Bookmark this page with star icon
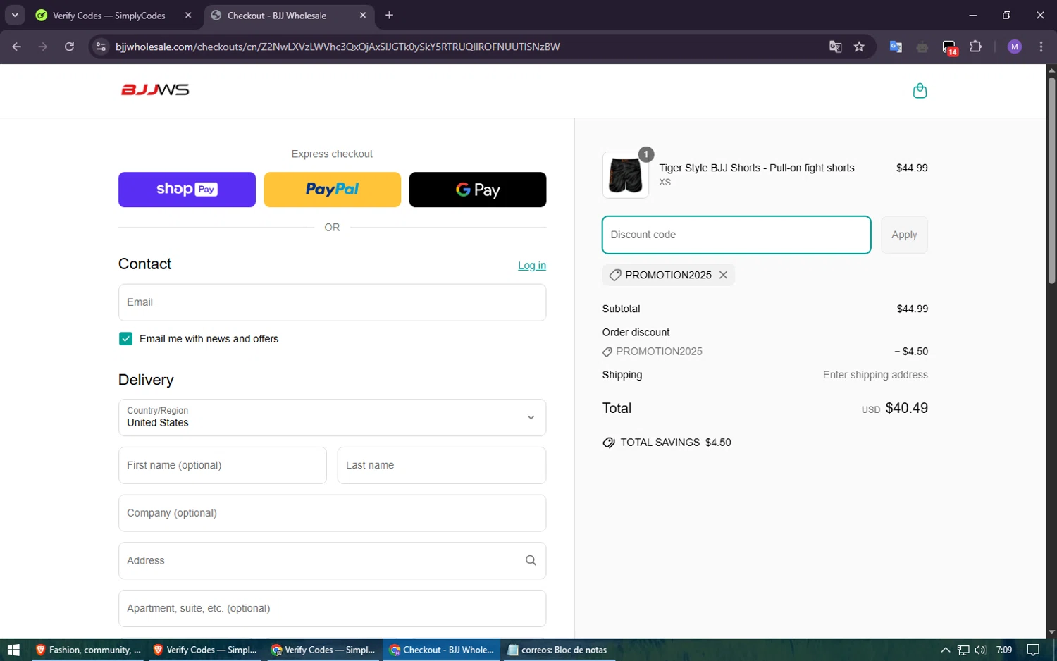This screenshot has height=661, width=1057. [x=859, y=47]
